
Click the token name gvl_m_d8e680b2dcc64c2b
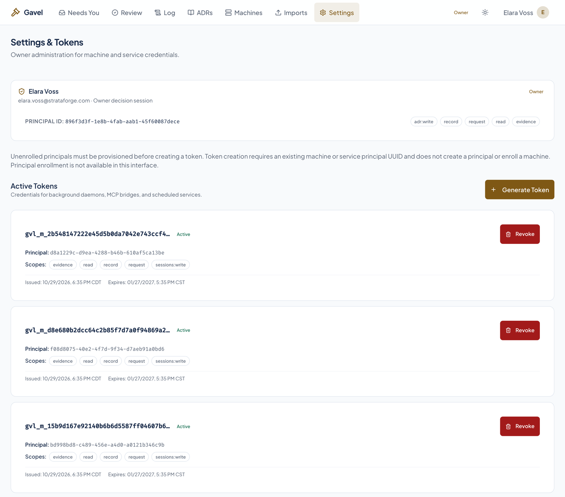click(x=98, y=330)
